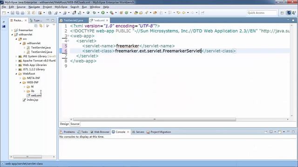This screenshot has height=167, width=298.
Task: Open the Navigate menu
Action: click(x=34, y=7)
